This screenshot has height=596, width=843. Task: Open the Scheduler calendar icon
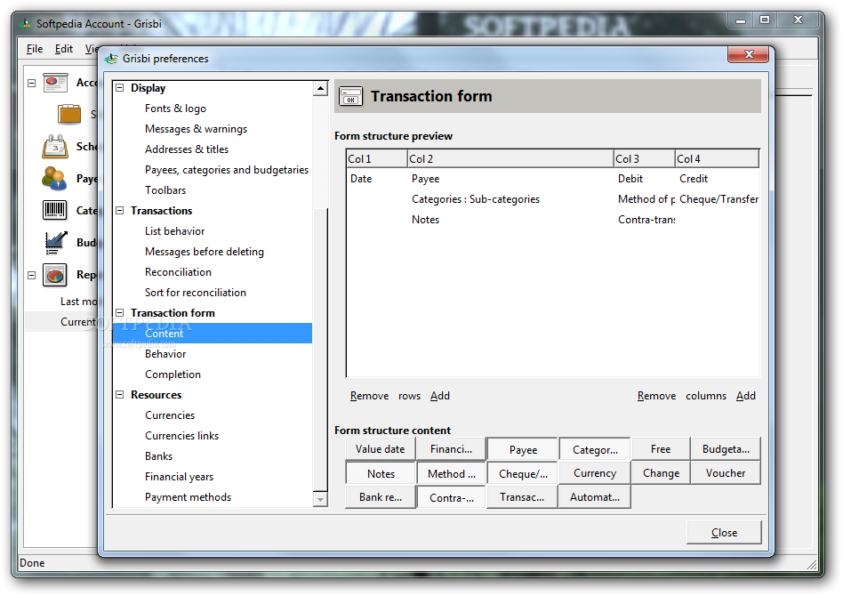coord(55,146)
